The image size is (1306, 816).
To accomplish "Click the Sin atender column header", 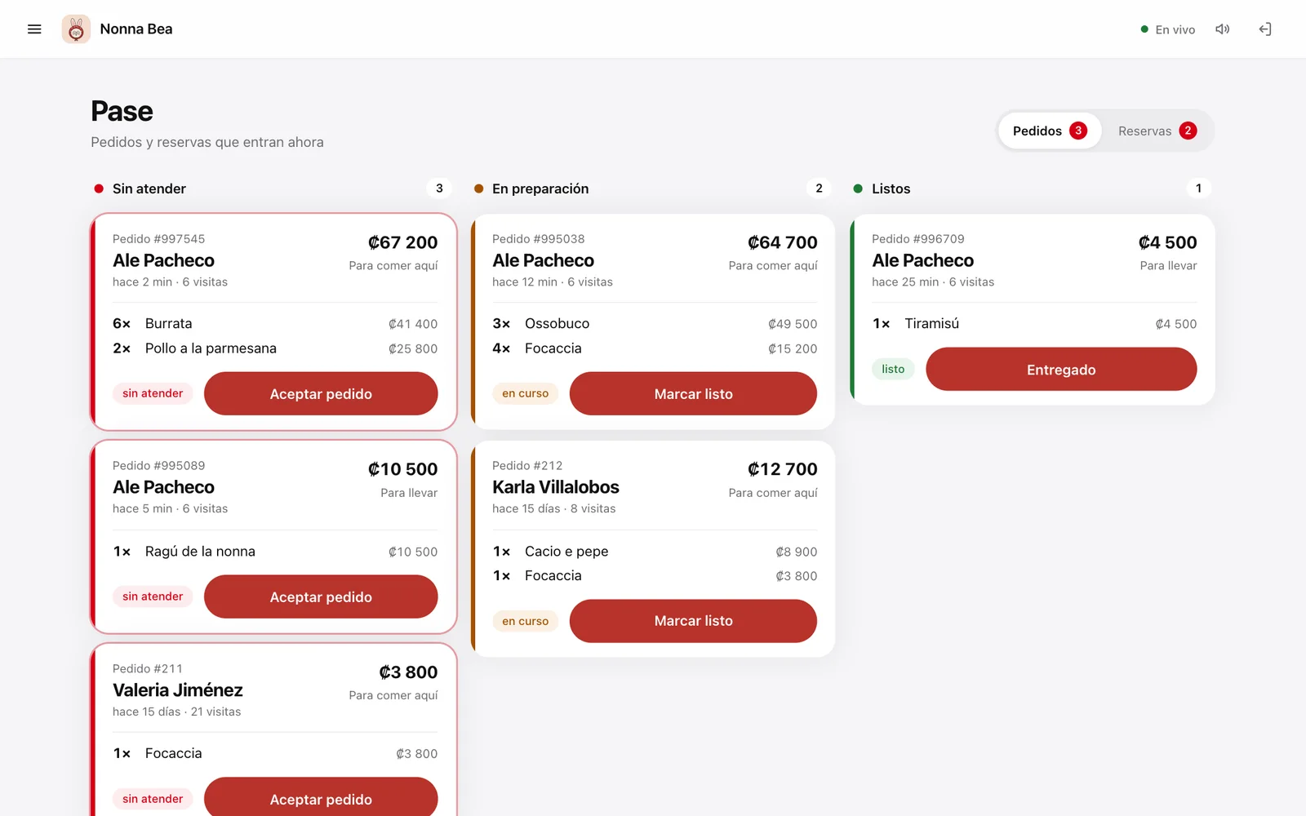I will [149, 188].
